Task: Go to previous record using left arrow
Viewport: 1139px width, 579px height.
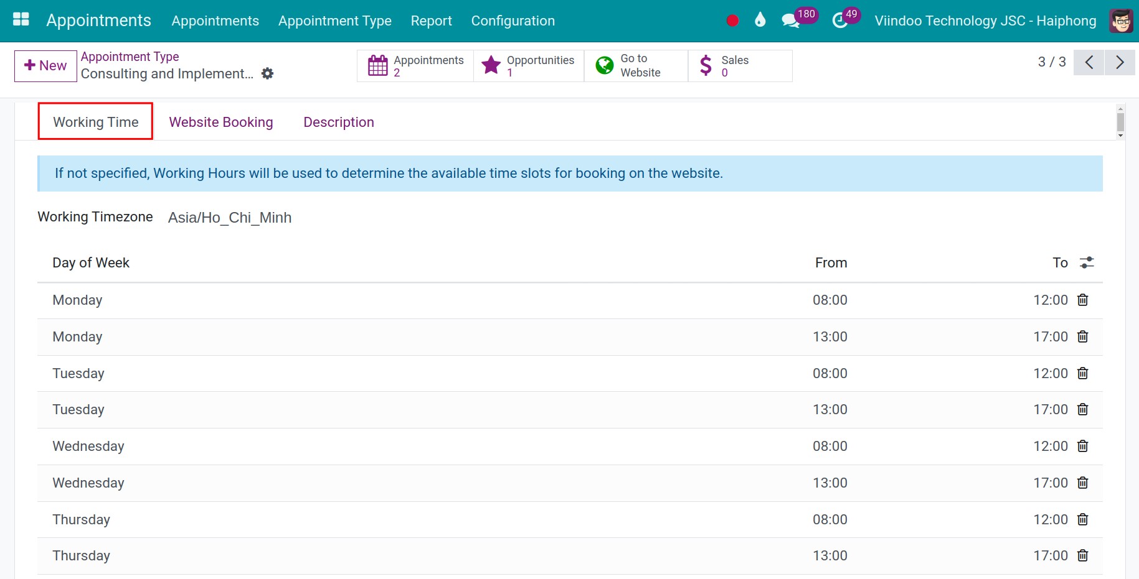Action: [x=1089, y=62]
